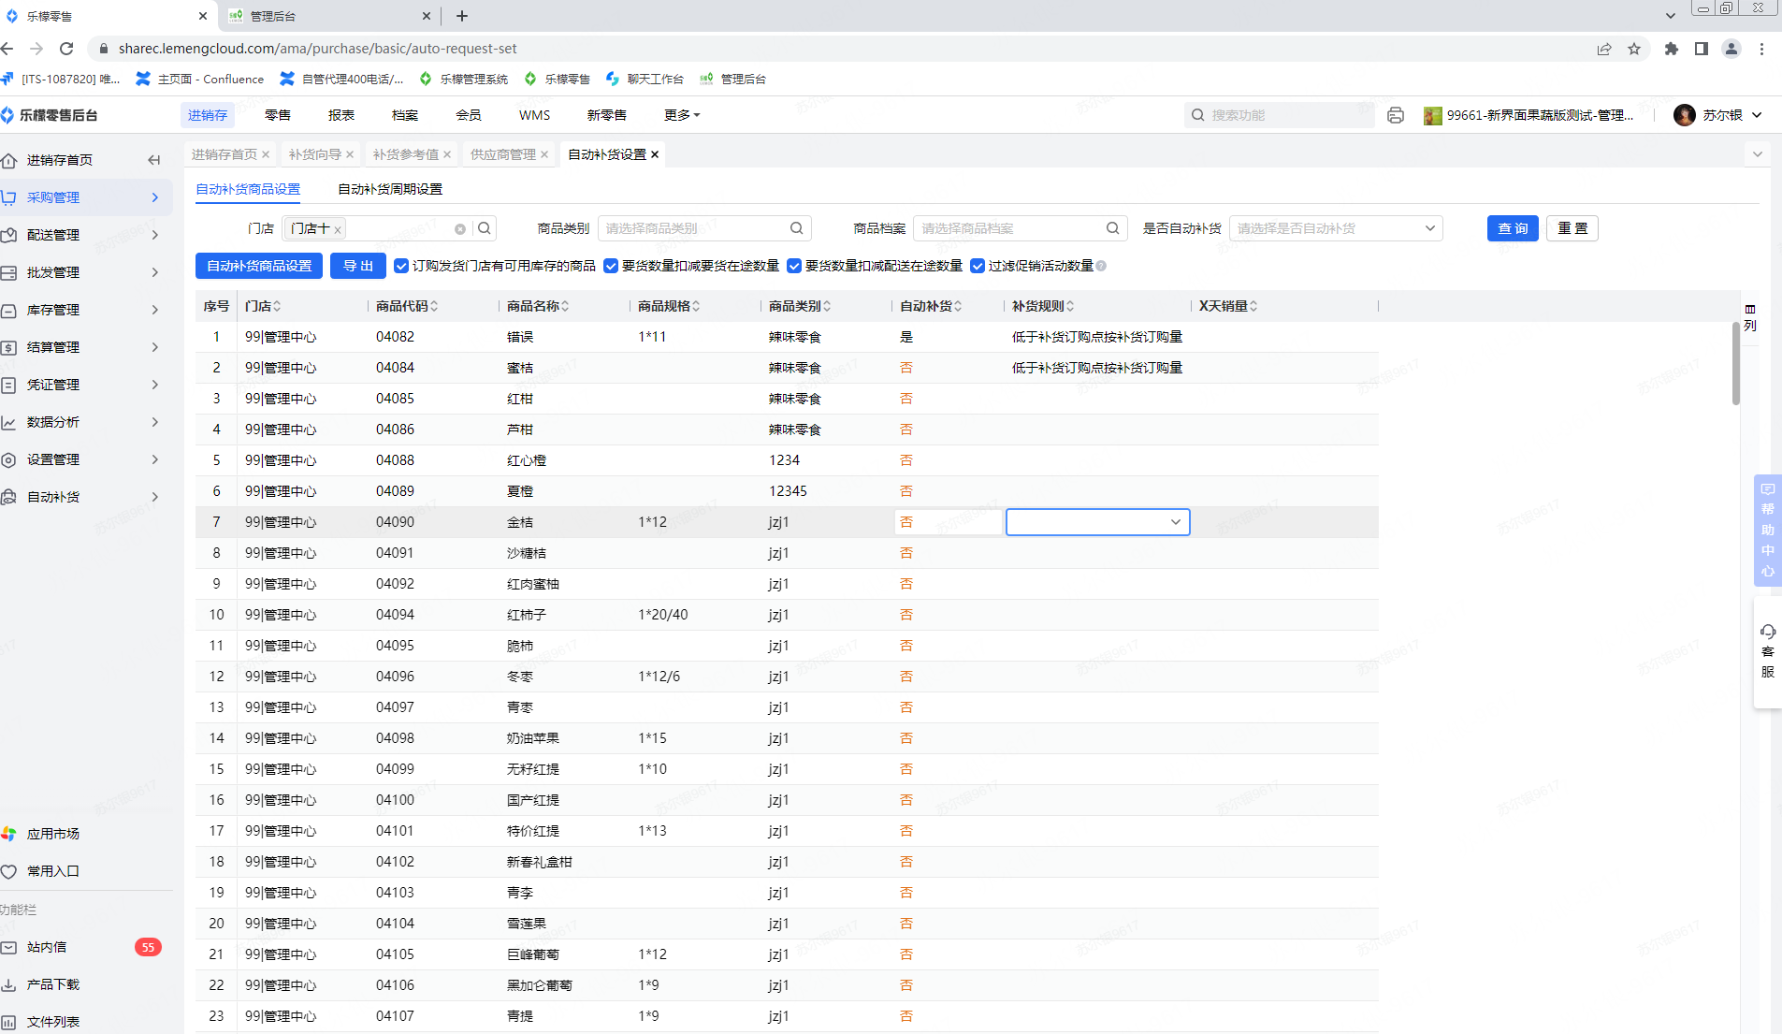Open the 报表 menu item
Viewport: 1782px width, 1034px height.
340,115
